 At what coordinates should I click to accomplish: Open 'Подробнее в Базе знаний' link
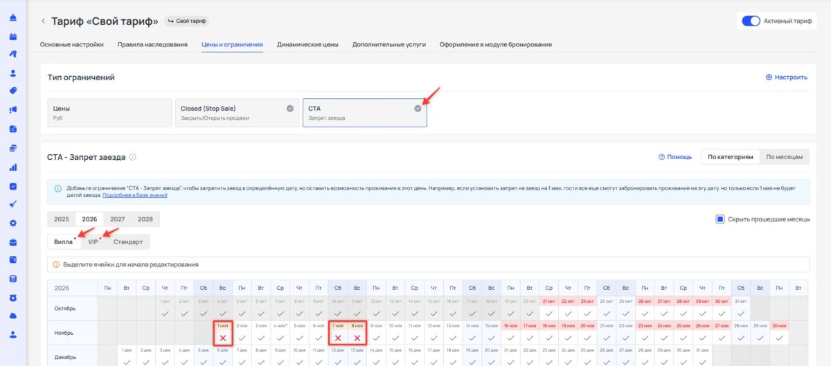(134, 196)
